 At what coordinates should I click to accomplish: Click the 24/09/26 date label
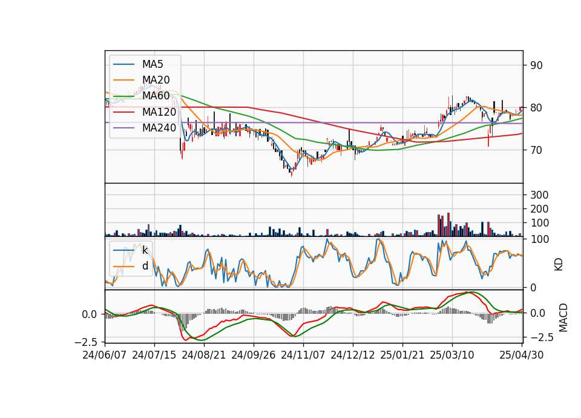(x=254, y=355)
